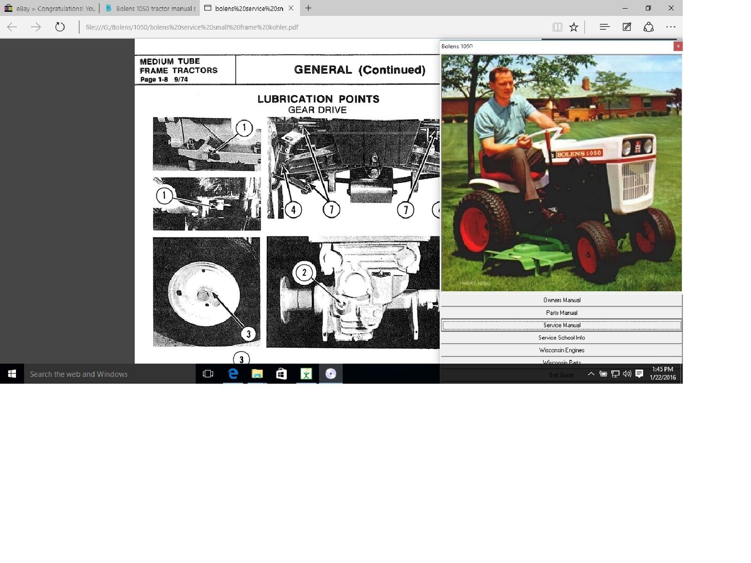Add page to favorites star icon

(574, 27)
